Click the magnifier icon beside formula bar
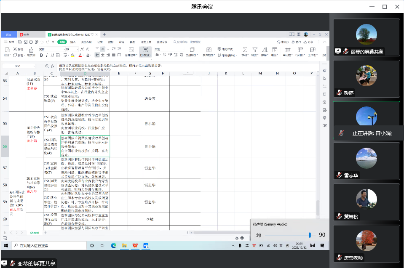The width and height of the screenshot is (404, 268). click(47, 66)
